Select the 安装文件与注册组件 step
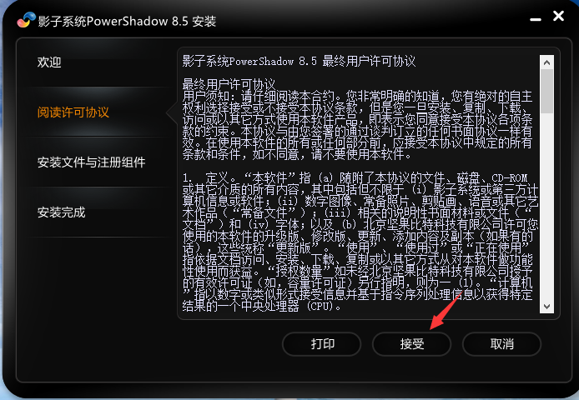This screenshot has width=579, height=400. point(91,162)
